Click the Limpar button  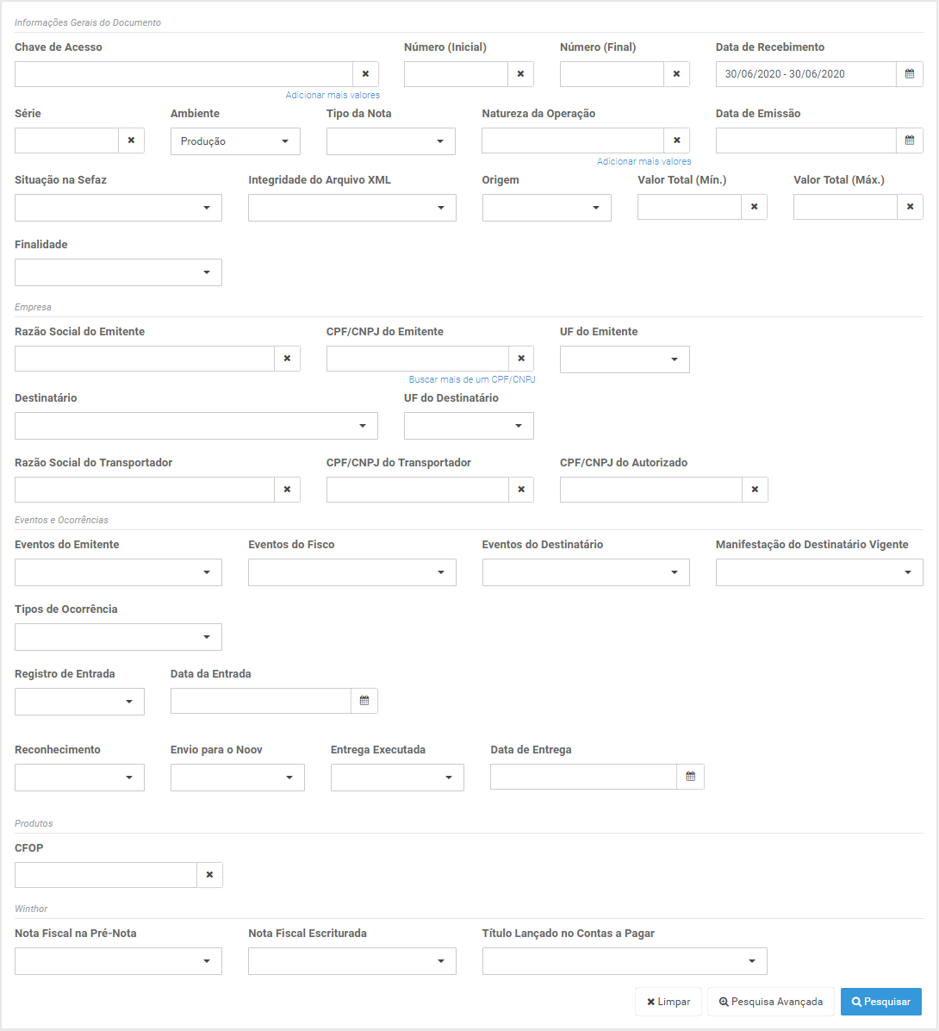[668, 1002]
